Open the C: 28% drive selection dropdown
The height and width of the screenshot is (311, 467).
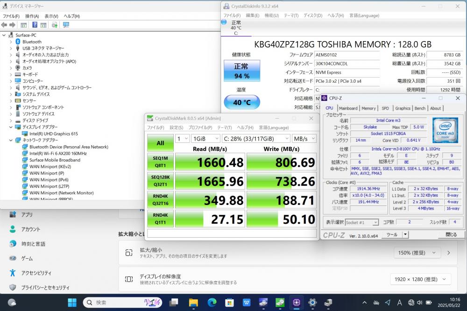point(255,139)
